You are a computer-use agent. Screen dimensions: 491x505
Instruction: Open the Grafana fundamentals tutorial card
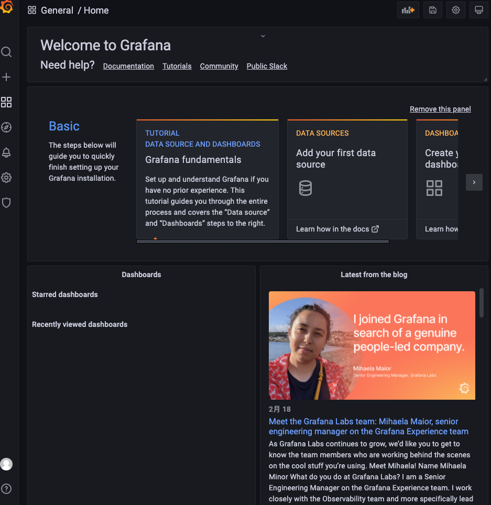click(208, 179)
